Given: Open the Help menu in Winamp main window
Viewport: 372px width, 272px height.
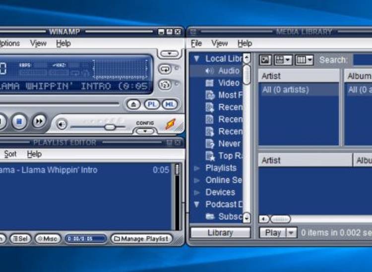Looking at the screenshot, I should click(63, 44).
